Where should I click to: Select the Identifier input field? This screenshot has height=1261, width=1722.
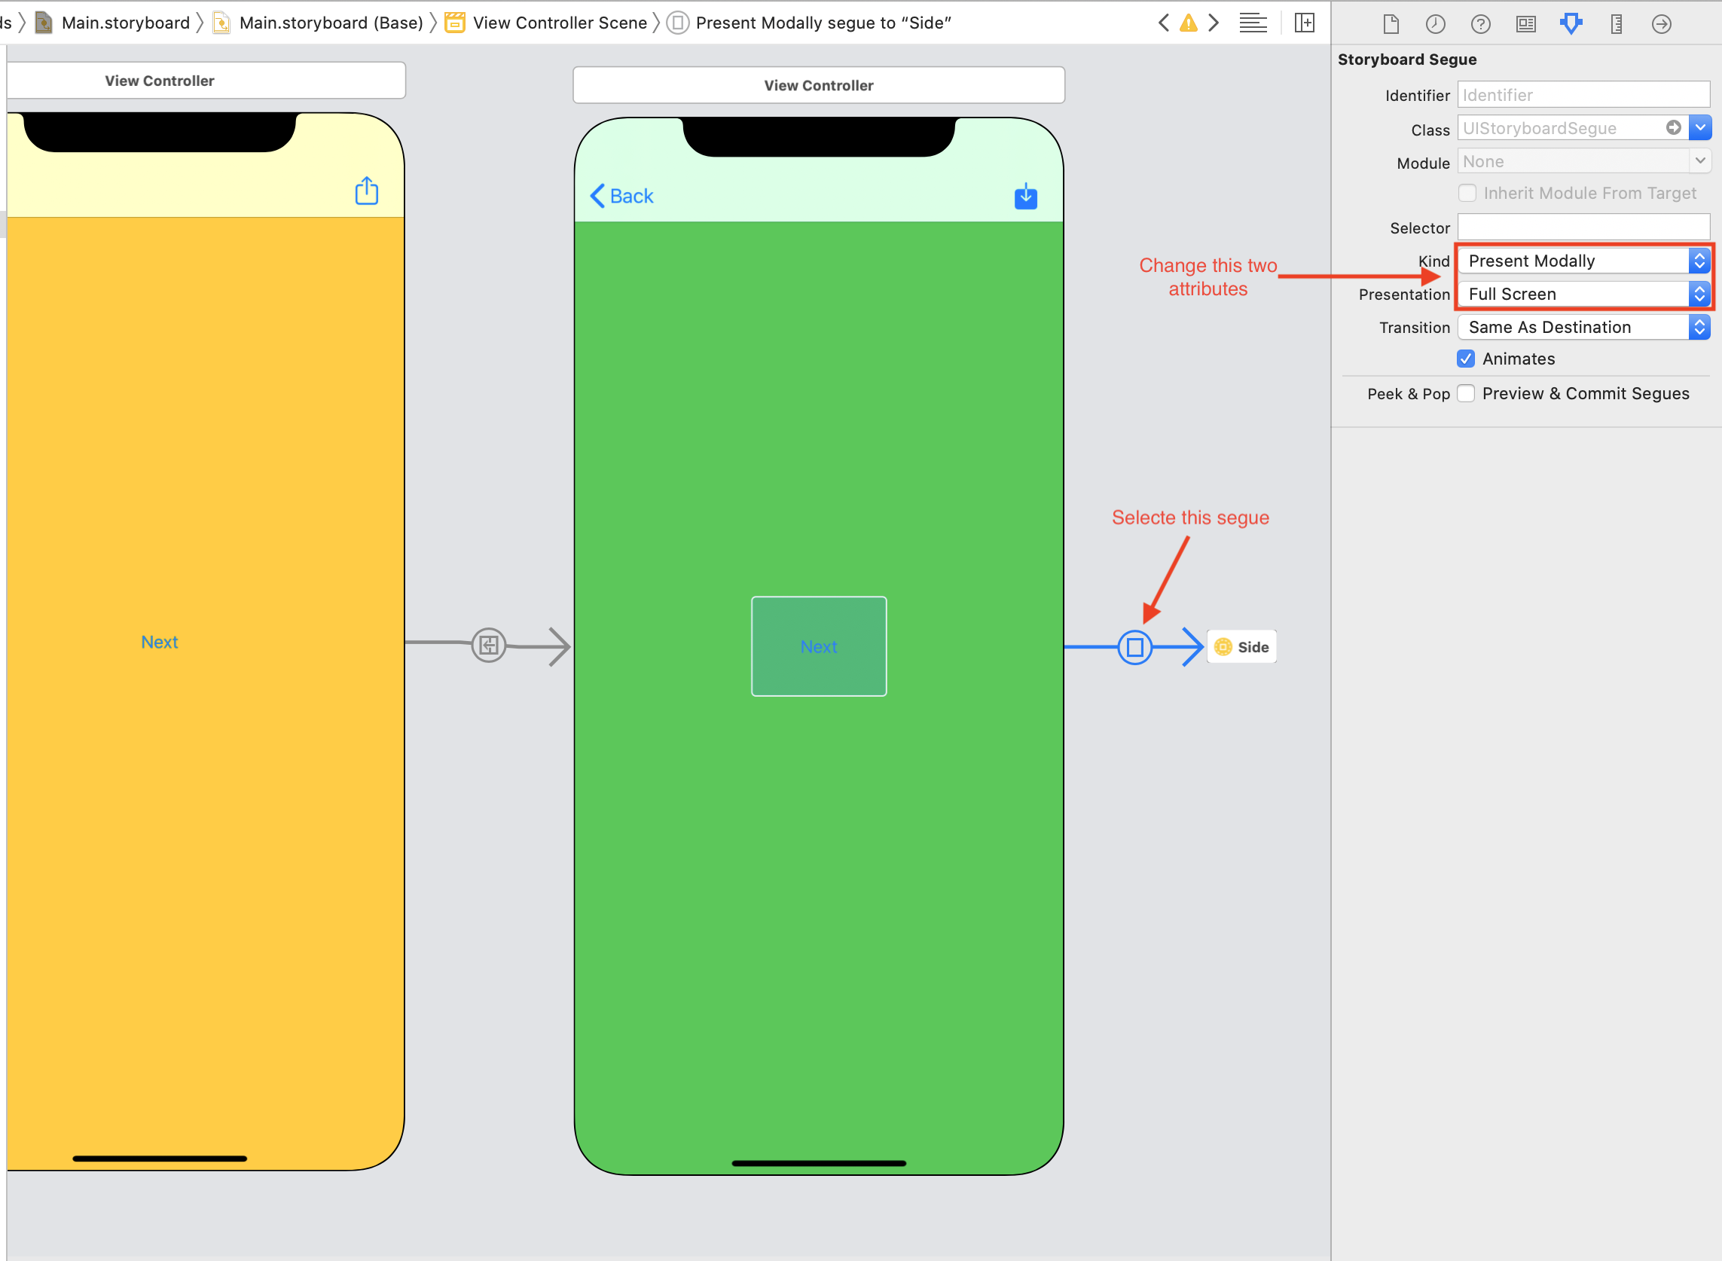coord(1582,93)
